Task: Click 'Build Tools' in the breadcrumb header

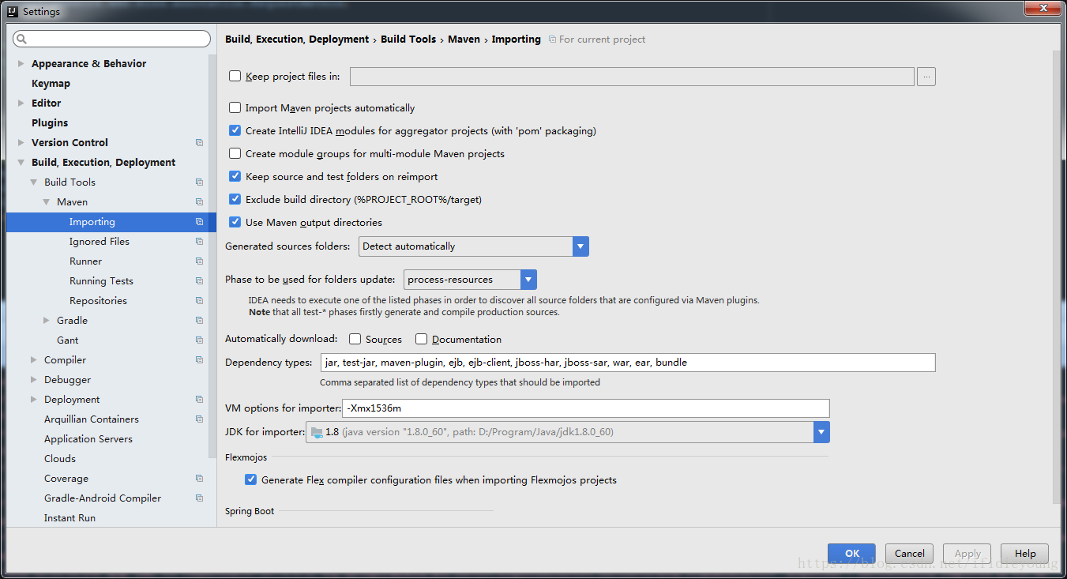Action: (408, 39)
